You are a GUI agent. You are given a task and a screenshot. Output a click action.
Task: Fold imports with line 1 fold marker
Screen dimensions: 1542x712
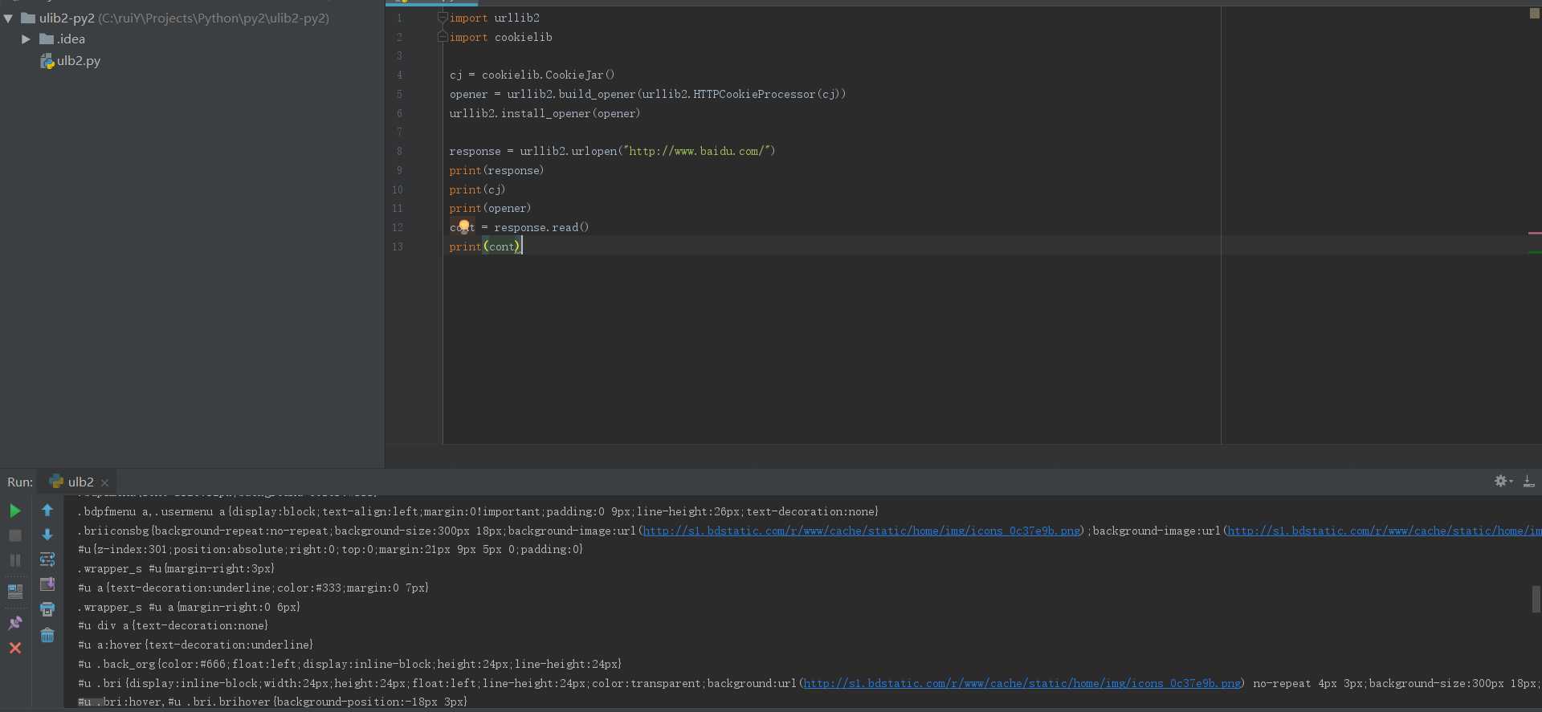point(443,18)
